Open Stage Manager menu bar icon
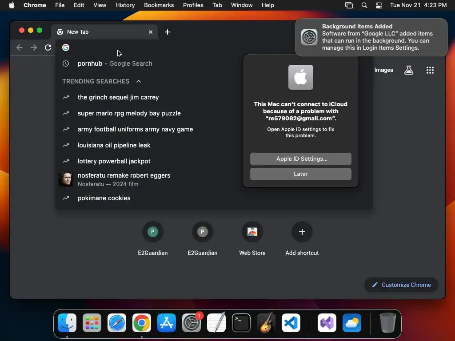Screen dimensions: 455x341 coord(349,5)
